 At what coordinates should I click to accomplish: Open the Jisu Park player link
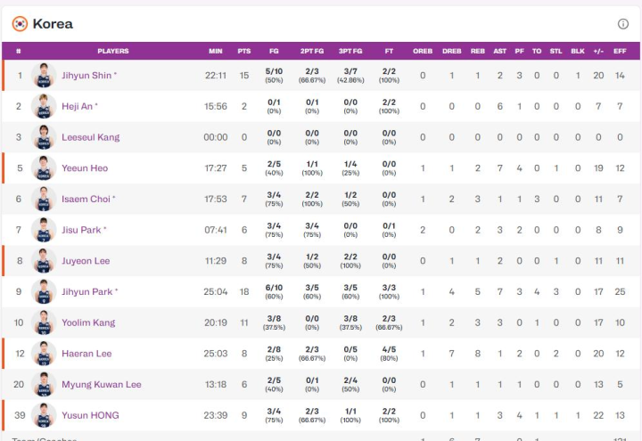coord(81,230)
